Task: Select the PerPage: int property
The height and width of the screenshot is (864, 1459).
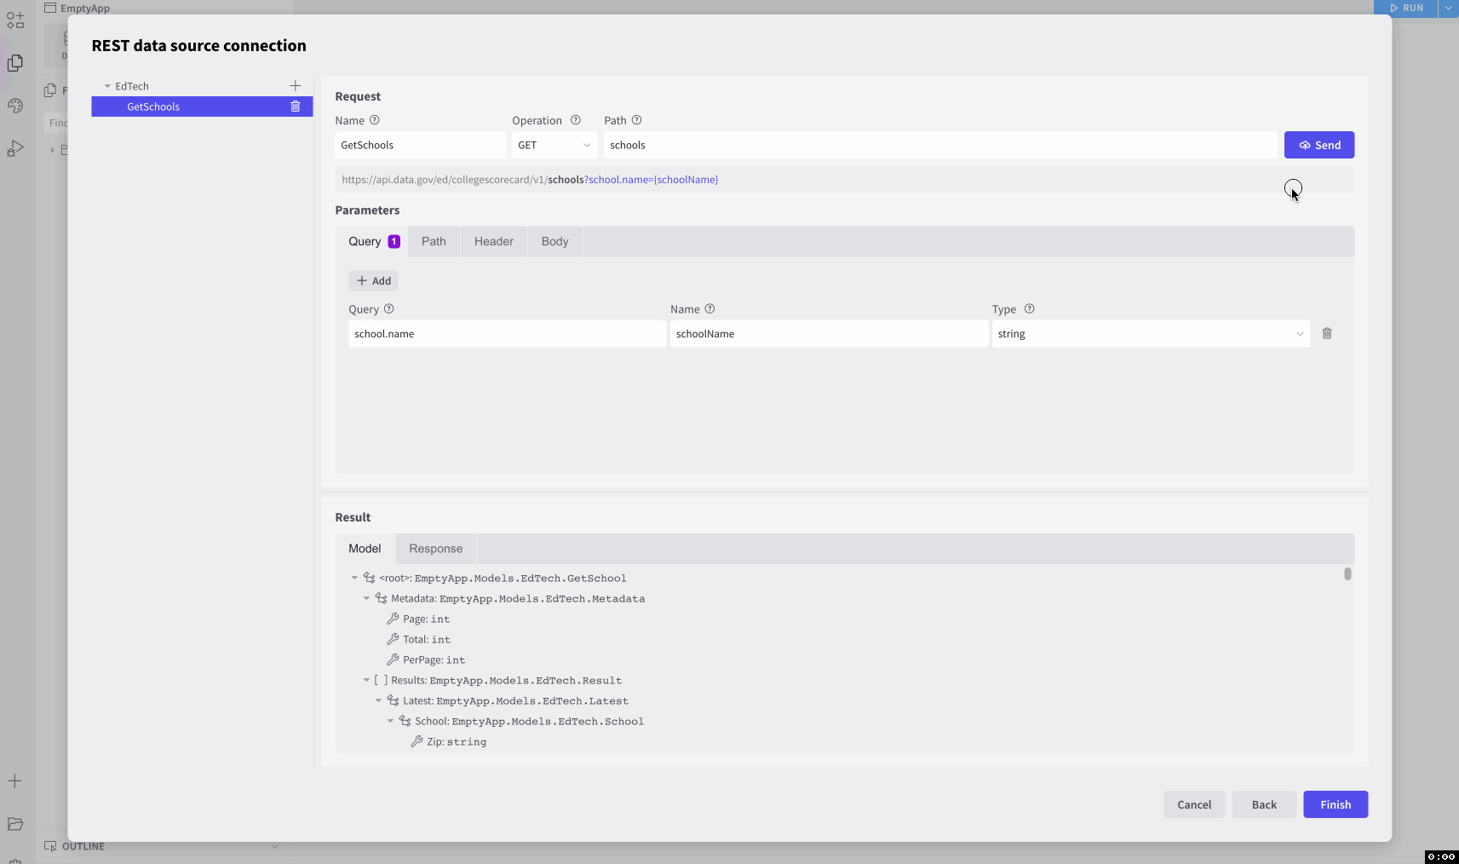Action: pos(434,660)
